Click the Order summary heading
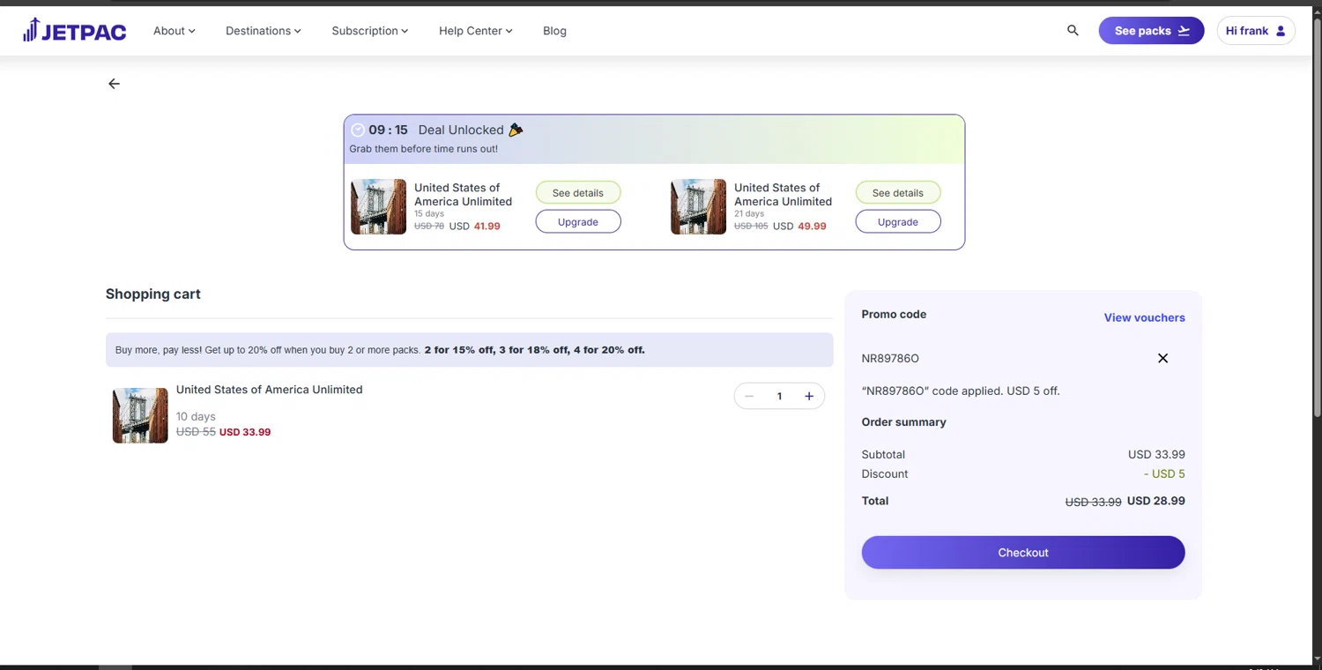The height and width of the screenshot is (670, 1322). [x=903, y=421]
